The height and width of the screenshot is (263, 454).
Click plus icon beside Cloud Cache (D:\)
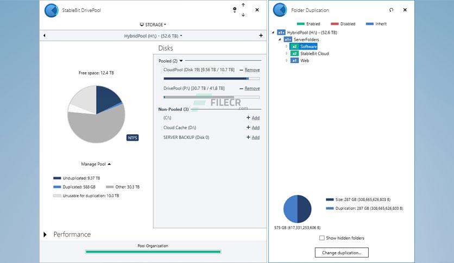248,127
